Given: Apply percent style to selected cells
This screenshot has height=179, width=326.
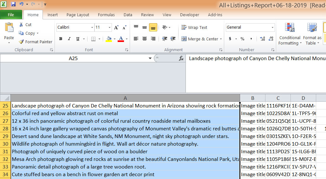Looking at the screenshot, I should tap(242, 39).
